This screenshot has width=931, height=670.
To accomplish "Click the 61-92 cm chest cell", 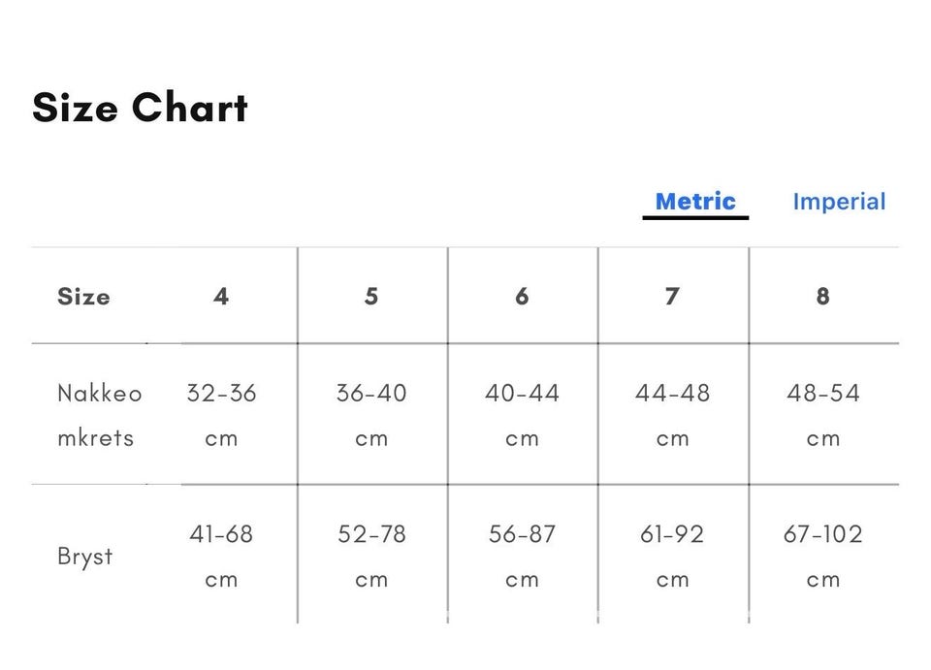I will (672, 557).
